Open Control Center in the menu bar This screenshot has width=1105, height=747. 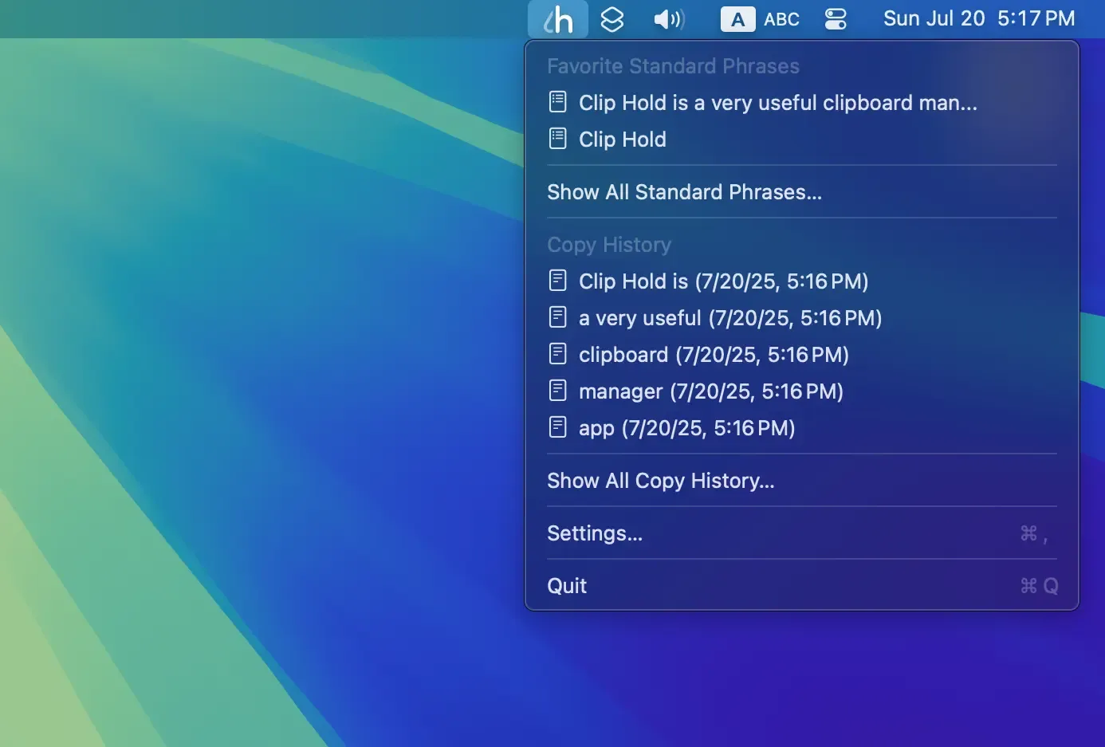835,19
